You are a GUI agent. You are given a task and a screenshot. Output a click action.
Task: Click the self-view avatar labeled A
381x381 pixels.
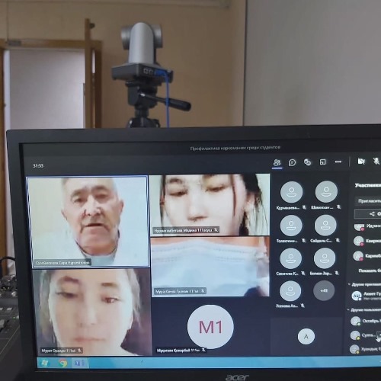pos(306,337)
